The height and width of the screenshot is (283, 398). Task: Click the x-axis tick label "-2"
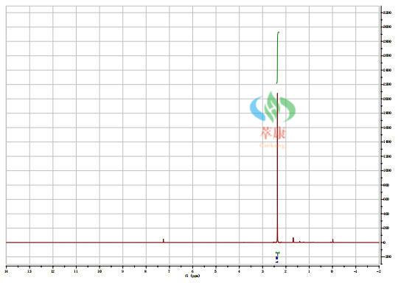click(379, 271)
